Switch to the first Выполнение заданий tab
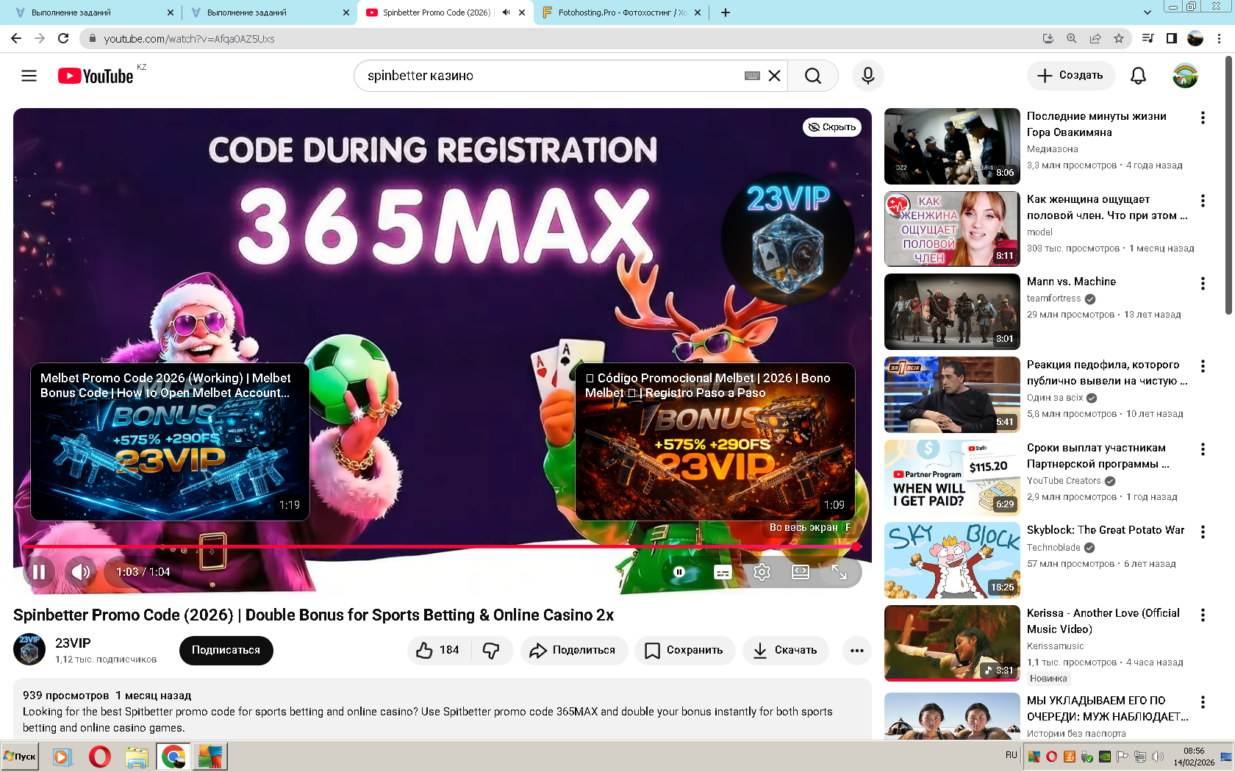The width and height of the screenshot is (1235, 772). pyautogui.click(x=94, y=12)
